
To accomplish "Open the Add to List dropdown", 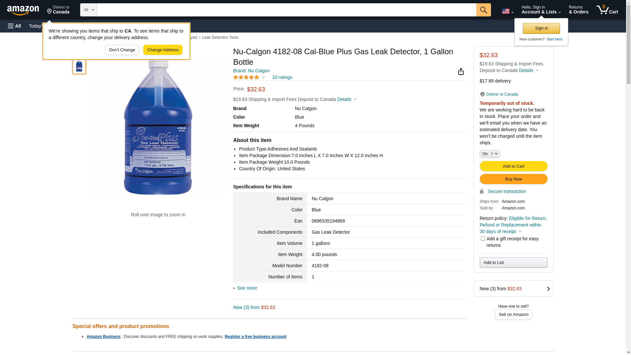I will click(513, 262).
